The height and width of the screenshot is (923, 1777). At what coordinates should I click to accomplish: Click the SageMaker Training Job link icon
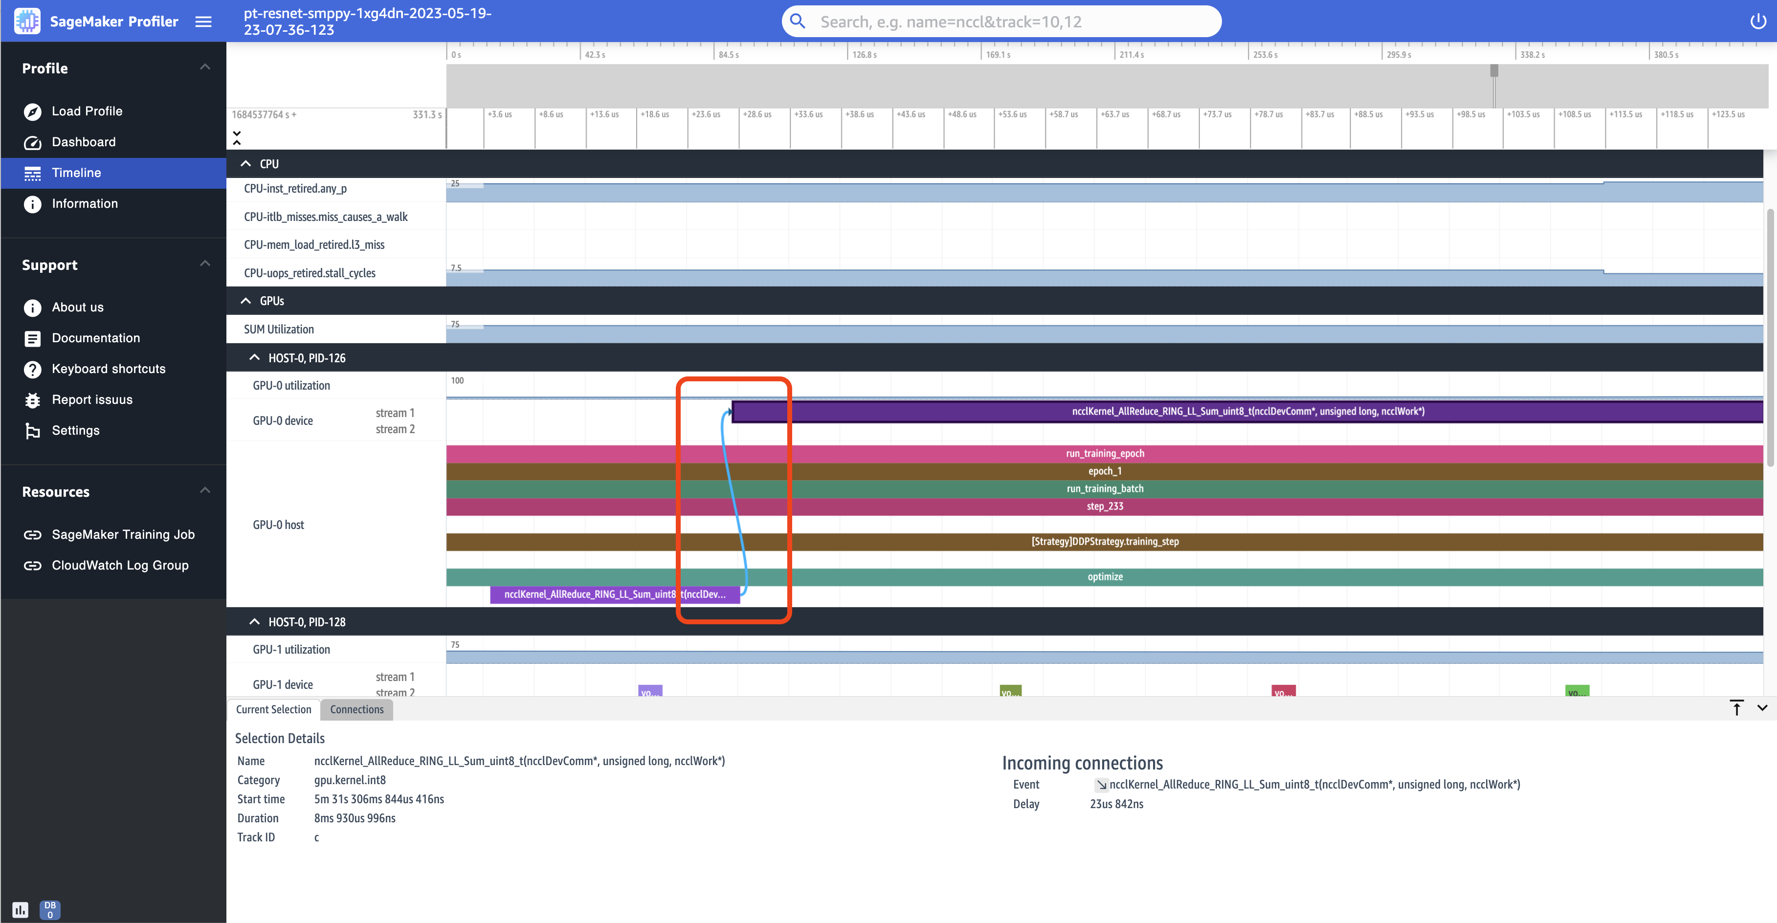(32, 534)
